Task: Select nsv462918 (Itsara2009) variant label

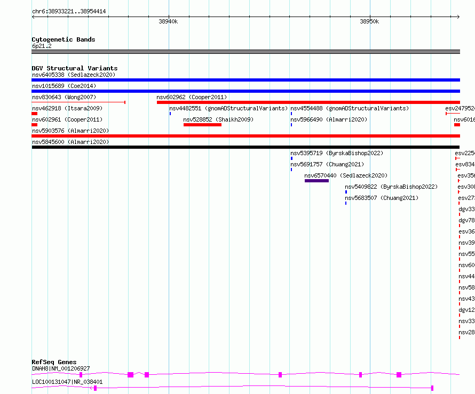Action: point(67,108)
